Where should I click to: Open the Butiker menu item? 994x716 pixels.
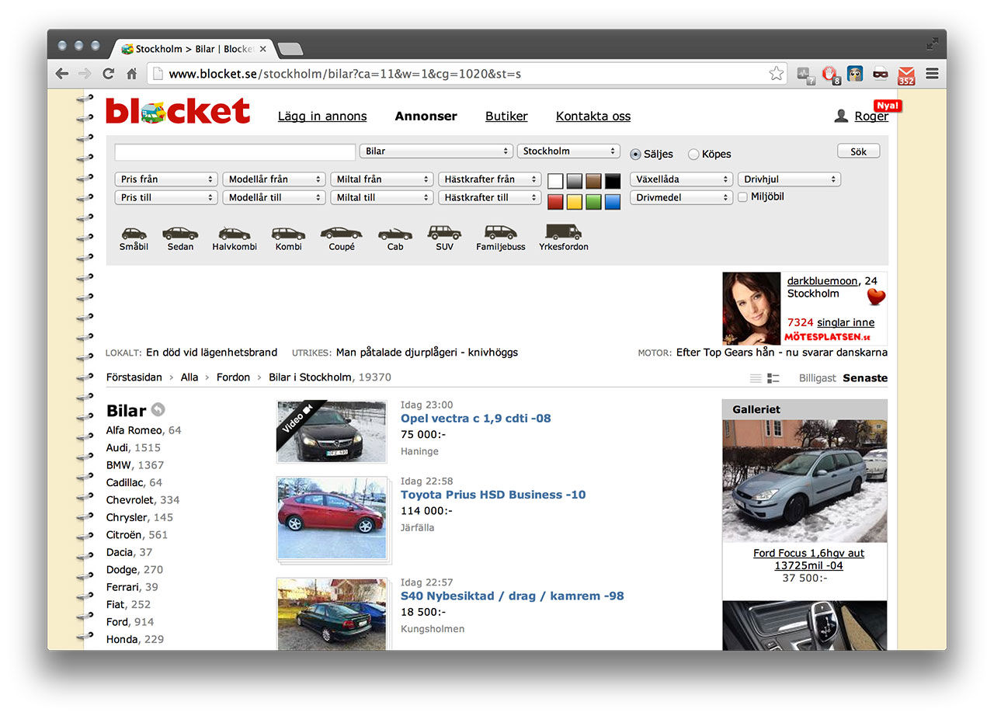click(506, 116)
